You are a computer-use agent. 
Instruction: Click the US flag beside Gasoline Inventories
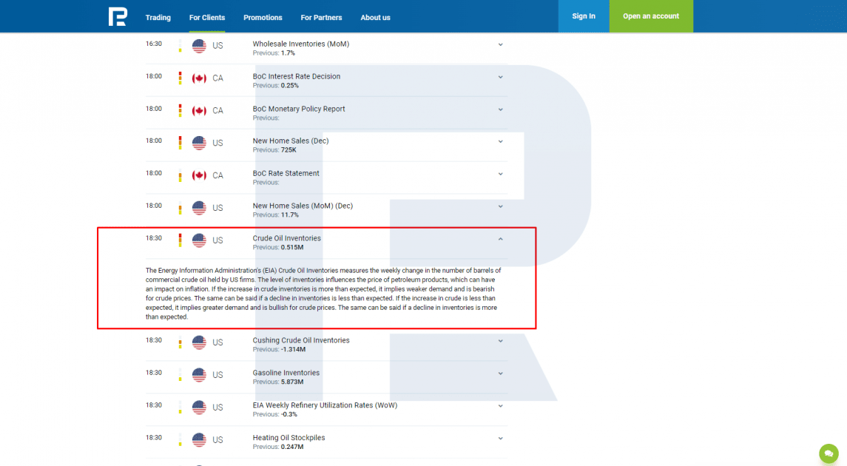(x=199, y=375)
